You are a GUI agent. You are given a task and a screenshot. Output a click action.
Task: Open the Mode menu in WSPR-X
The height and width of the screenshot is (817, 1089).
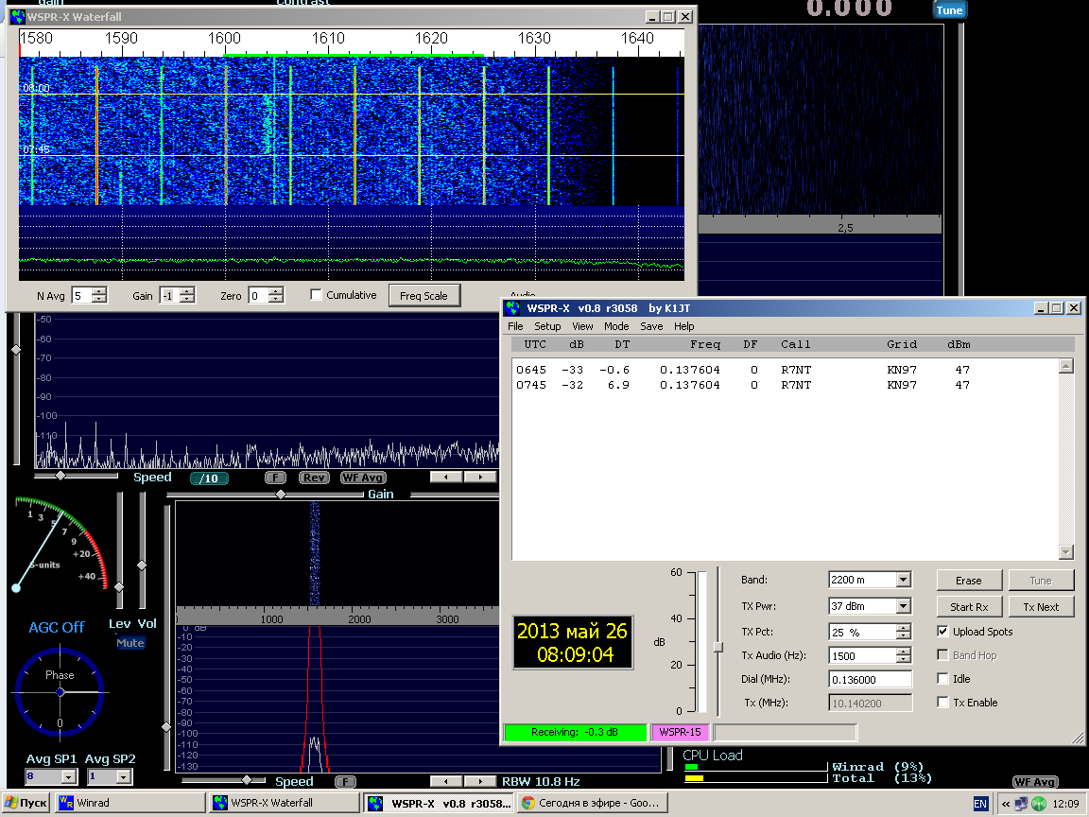tap(616, 326)
